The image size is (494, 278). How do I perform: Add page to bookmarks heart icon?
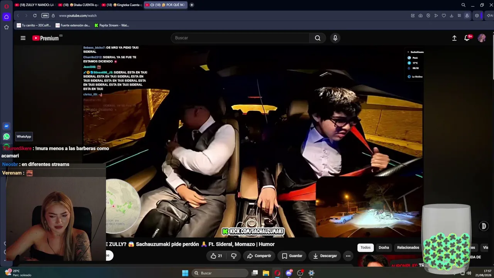click(x=444, y=15)
